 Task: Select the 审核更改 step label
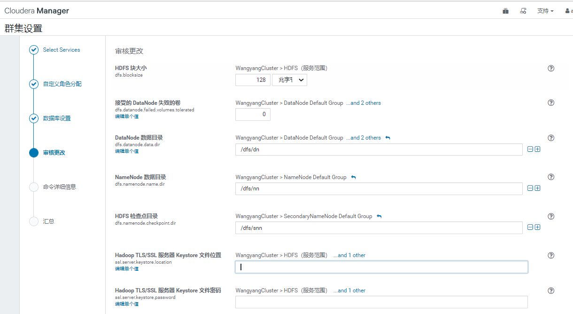tap(54, 153)
